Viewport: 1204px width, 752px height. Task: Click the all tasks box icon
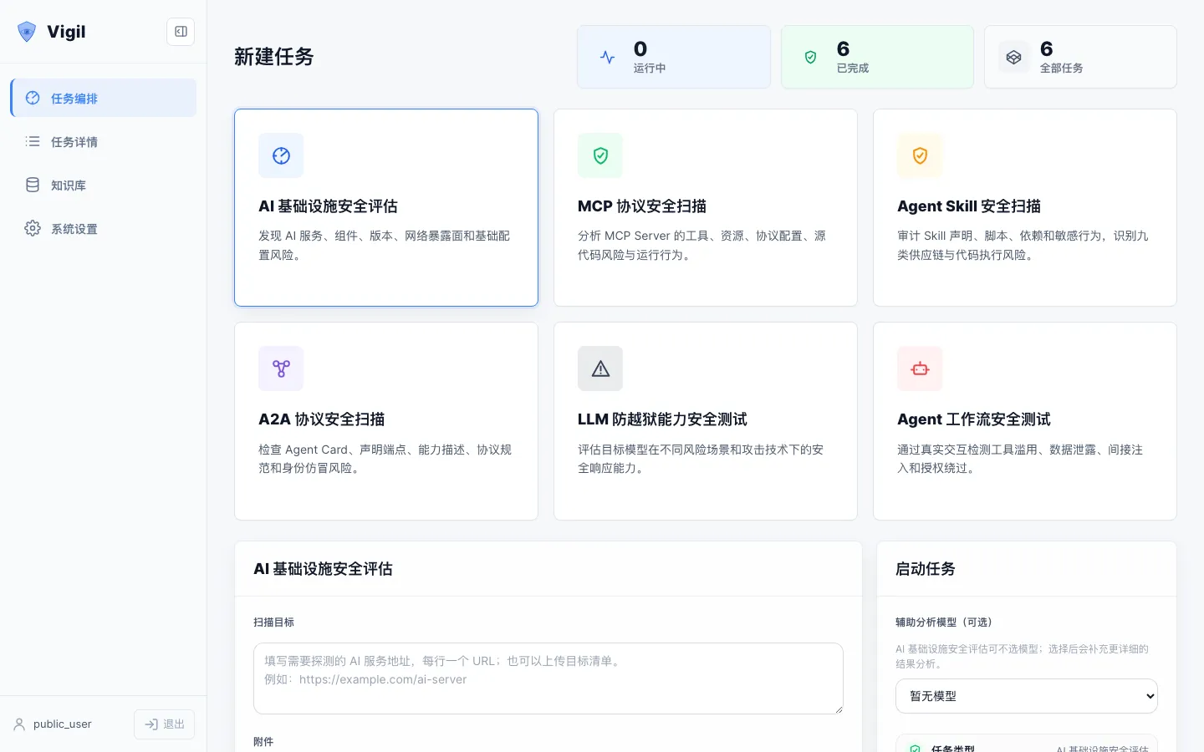pos(1014,57)
